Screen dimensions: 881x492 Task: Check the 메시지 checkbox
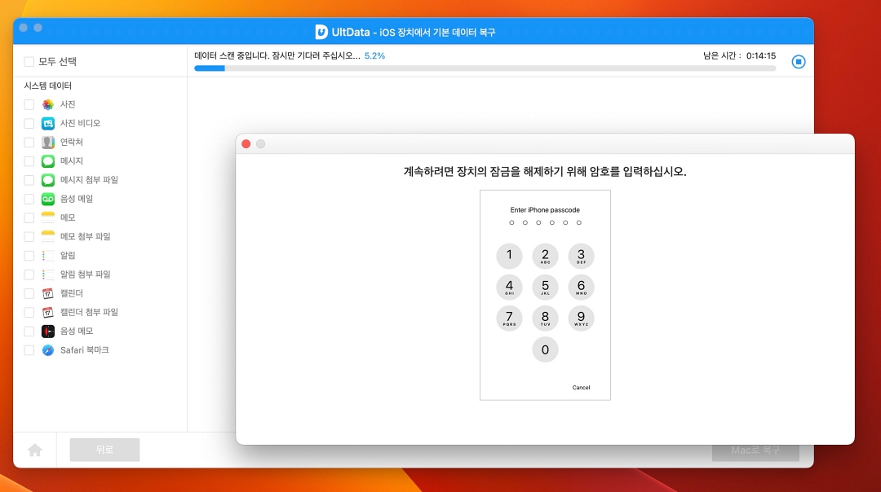click(29, 161)
